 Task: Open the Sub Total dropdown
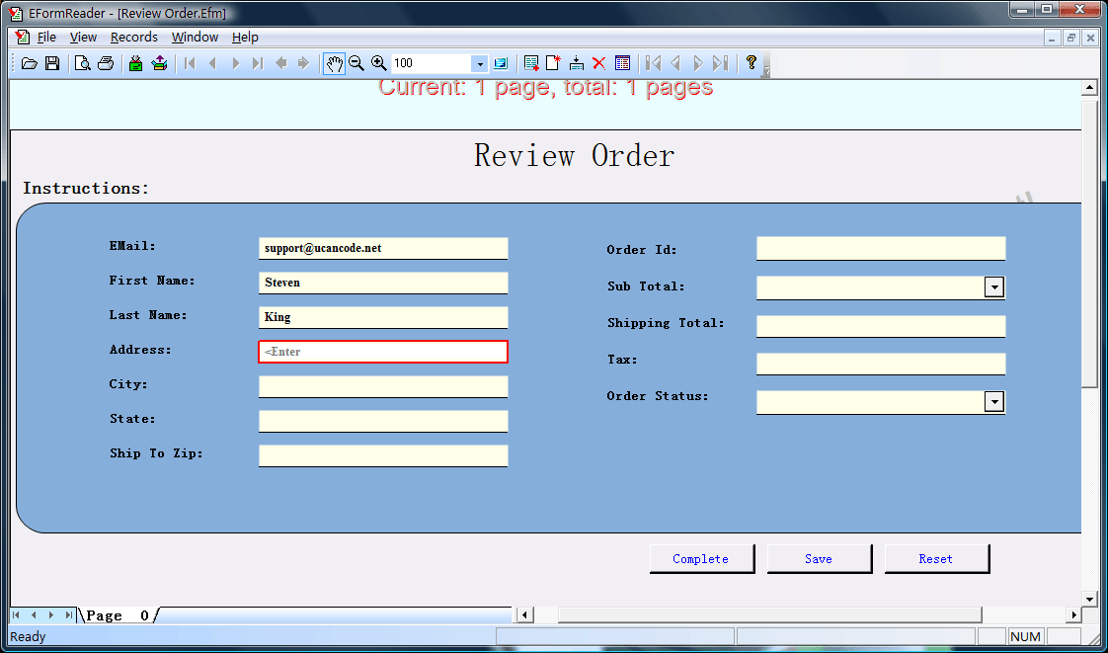995,286
